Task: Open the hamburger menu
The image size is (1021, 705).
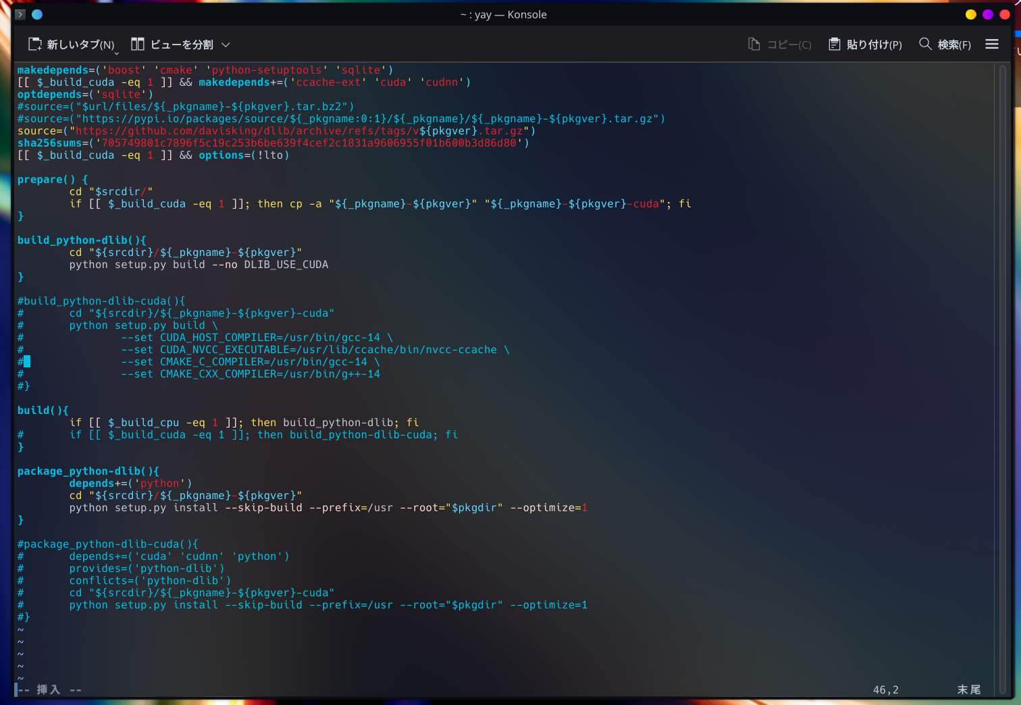Action: 992,45
